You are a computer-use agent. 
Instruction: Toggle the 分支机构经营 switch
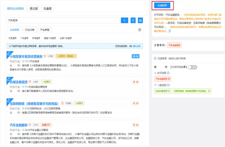pyautogui.click(x=192, y=67)
